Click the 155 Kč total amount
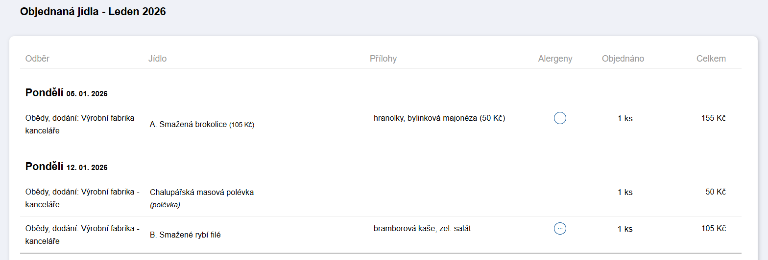This screenshot has height=260, width=768. point(713,118)
